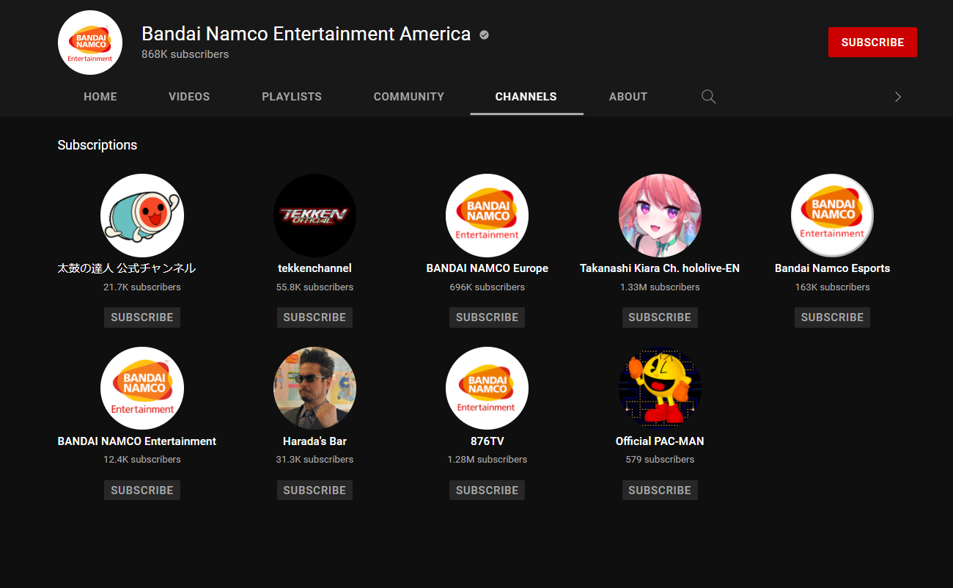Switch to the Videos tab
The height and width of the screenshot is (588, 953).
(x=189, y=97)
